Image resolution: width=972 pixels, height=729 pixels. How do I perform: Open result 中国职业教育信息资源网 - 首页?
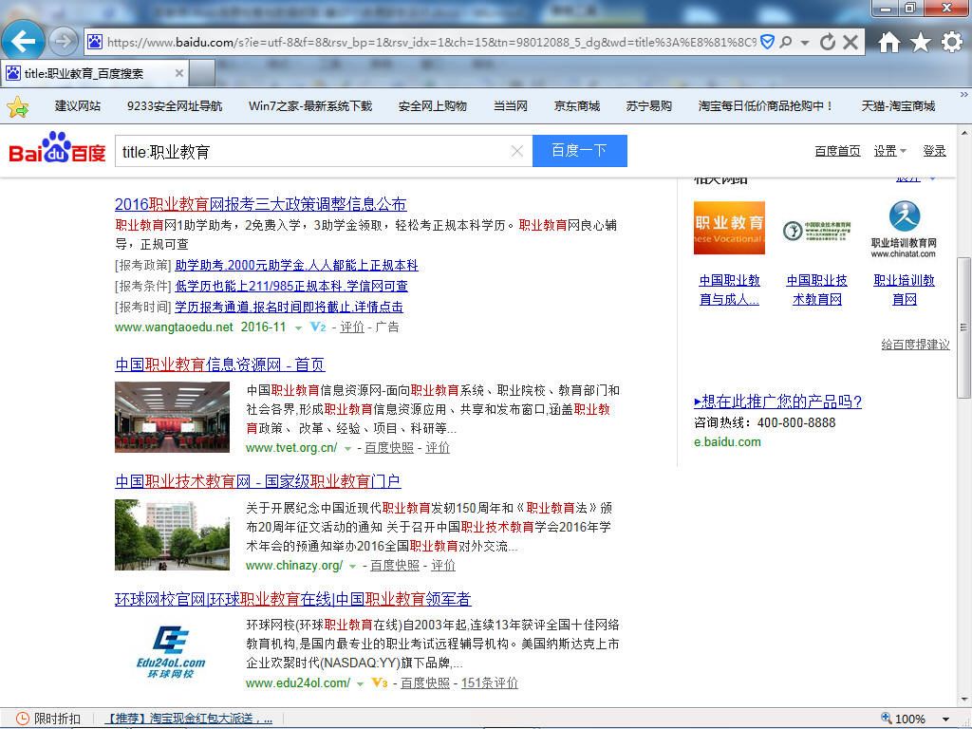pyautogui.click(x=220, y=364)
